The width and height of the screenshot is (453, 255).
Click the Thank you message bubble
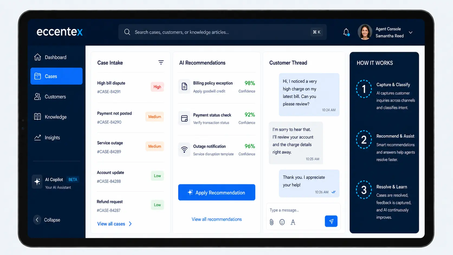(x=309, y=183)
